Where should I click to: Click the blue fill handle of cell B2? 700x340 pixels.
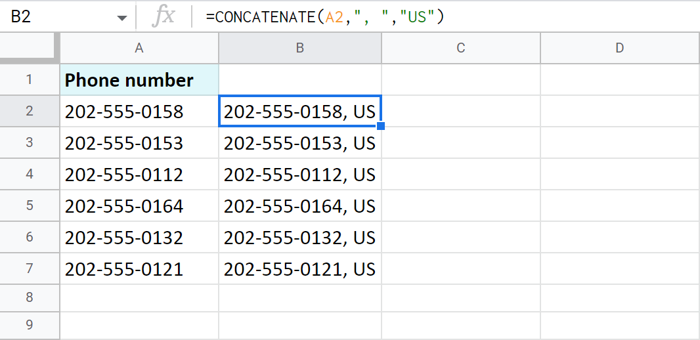(x=381, y=126)
